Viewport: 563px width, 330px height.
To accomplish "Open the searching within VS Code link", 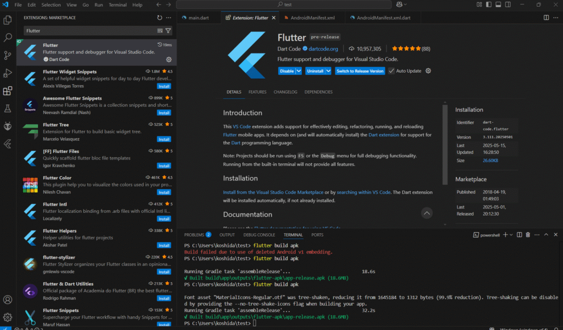I will [x=363, y=193].
